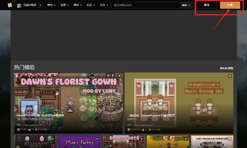247x148 pixels.
Task: Click plus icon on Elliana's Soft tile
Action: click(x=53, y=139)
